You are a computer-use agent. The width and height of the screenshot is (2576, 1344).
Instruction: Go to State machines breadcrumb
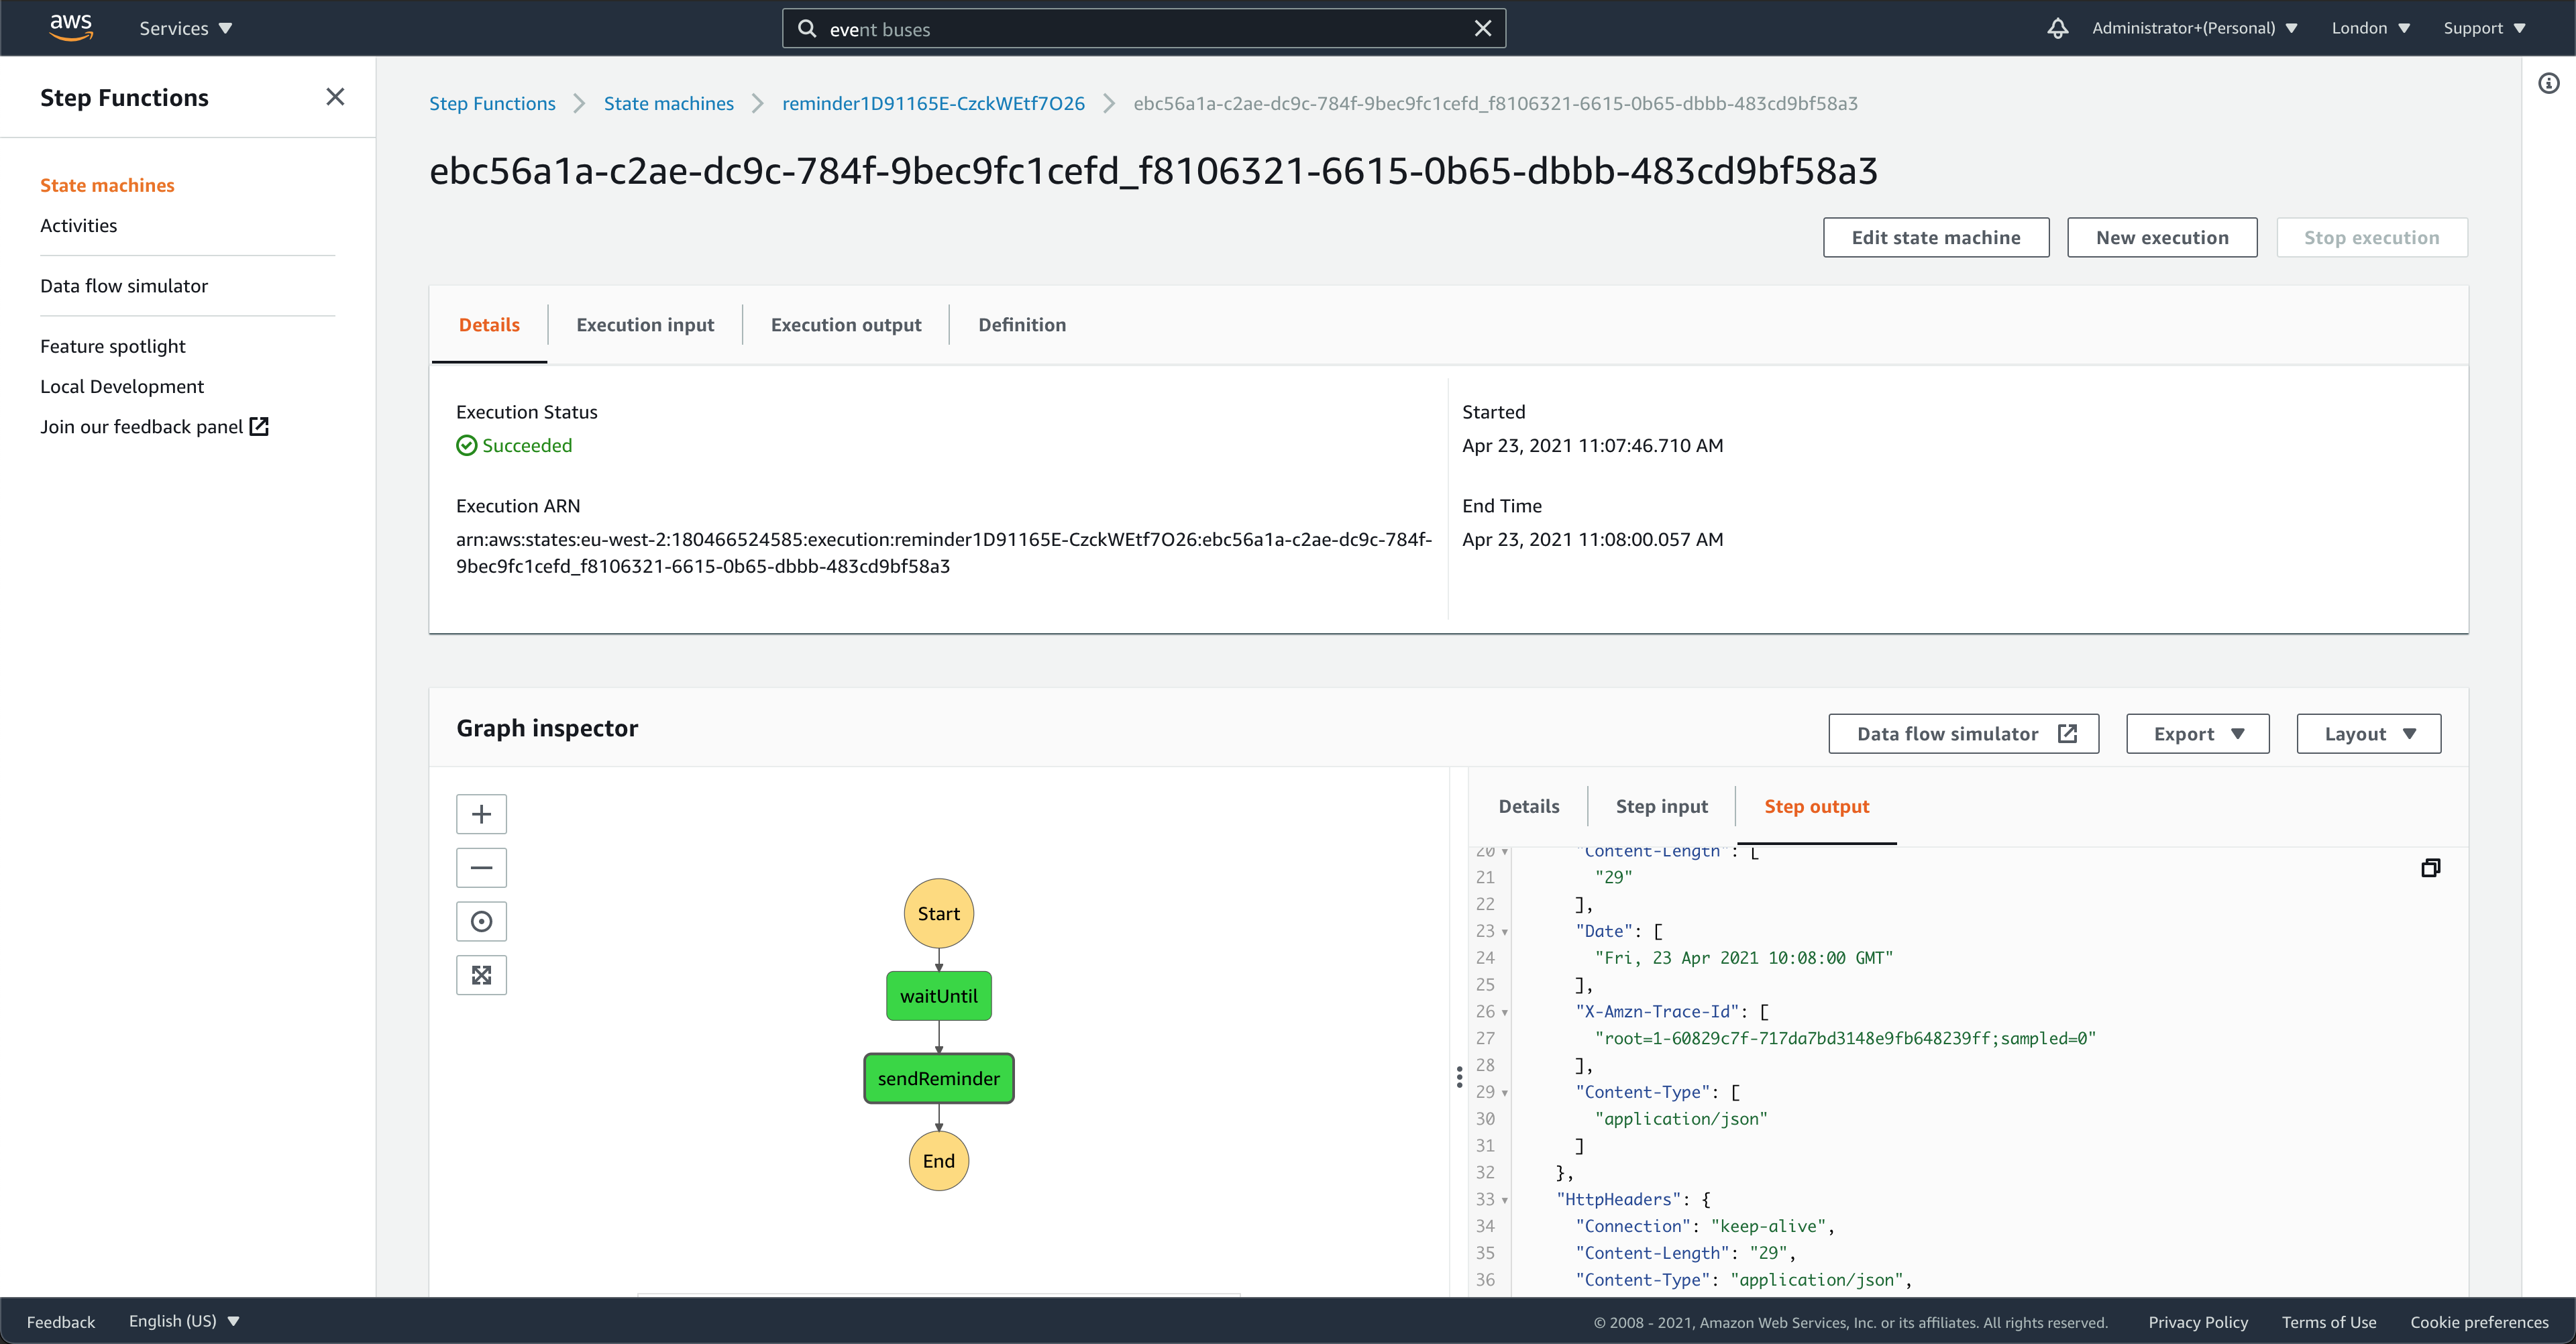coord(668,103)
